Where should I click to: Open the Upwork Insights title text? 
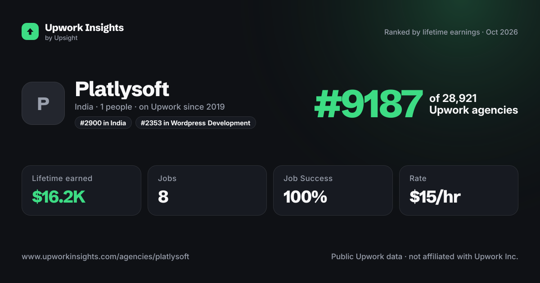click(84, 27)
